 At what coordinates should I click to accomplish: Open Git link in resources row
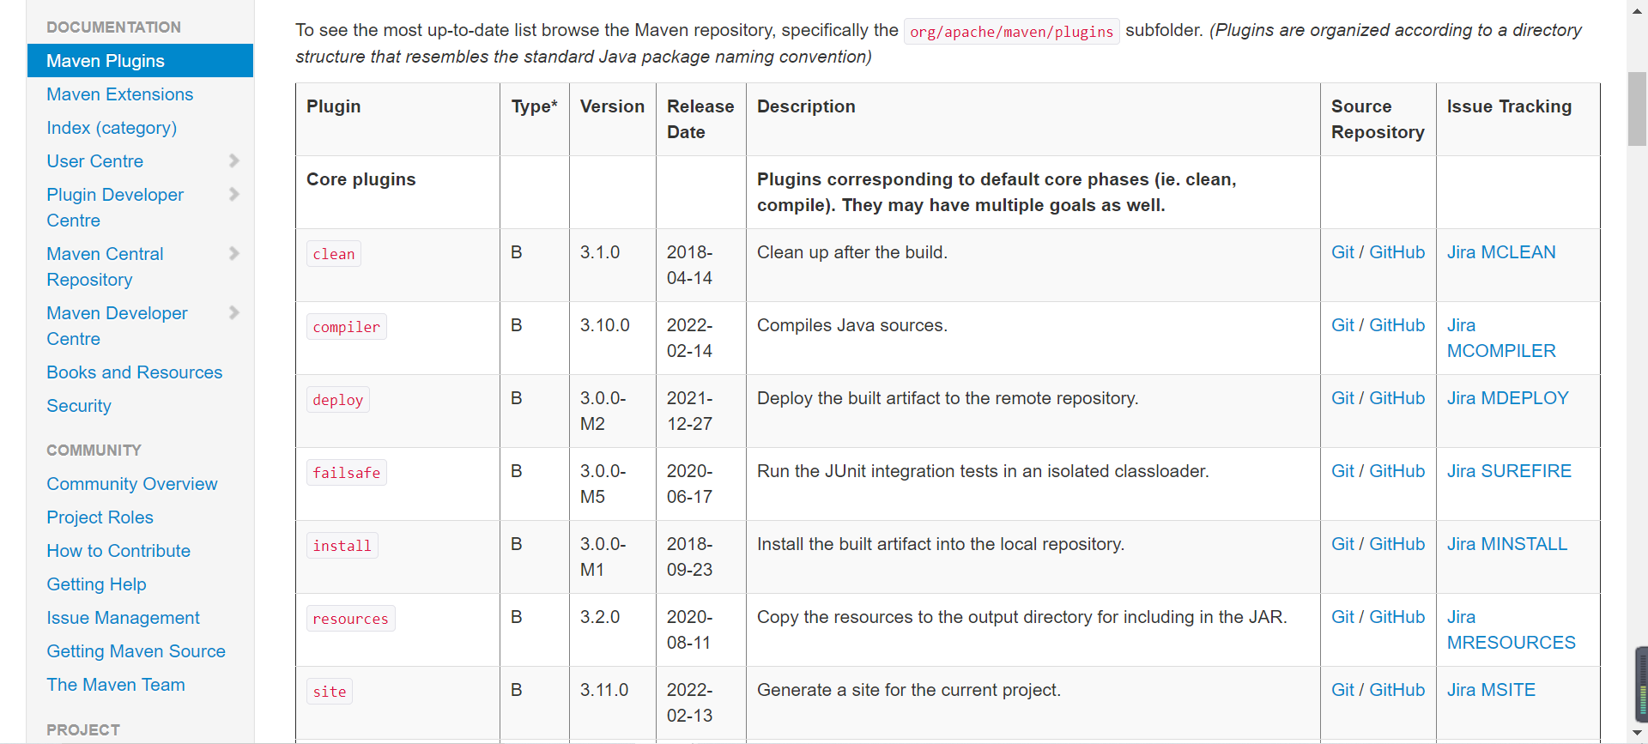(x=1342, y=617)
